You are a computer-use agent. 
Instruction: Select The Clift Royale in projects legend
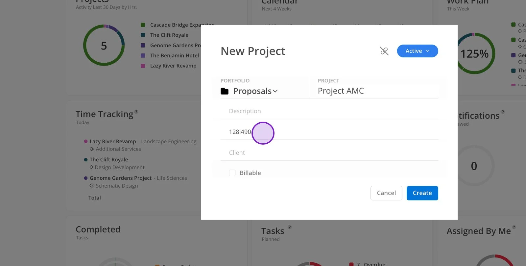point(169,35)
